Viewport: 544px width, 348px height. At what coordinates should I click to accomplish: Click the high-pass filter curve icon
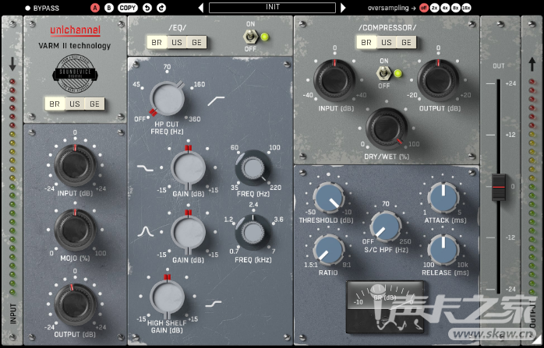216,101
